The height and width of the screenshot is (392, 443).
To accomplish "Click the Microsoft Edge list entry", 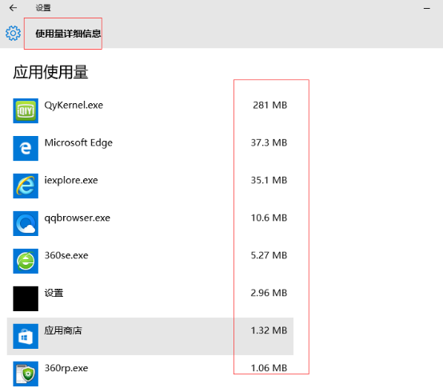I will point(150,148).
